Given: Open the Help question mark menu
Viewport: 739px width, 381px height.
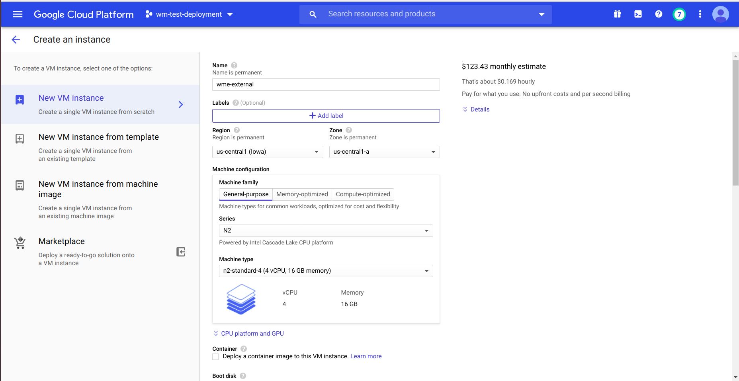Looking at the screenshot, I should point(659,14).
